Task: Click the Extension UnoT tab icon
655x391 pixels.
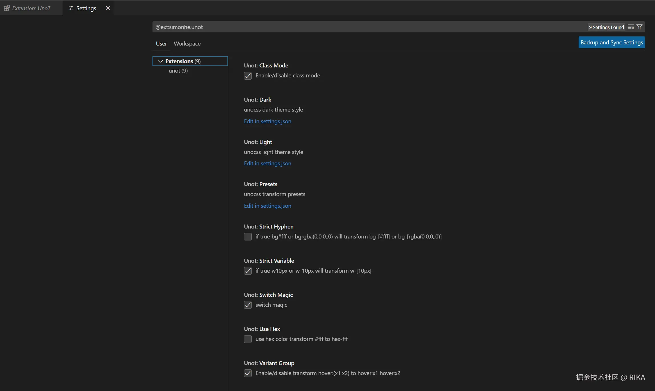Action: click(x=7, y=8)
